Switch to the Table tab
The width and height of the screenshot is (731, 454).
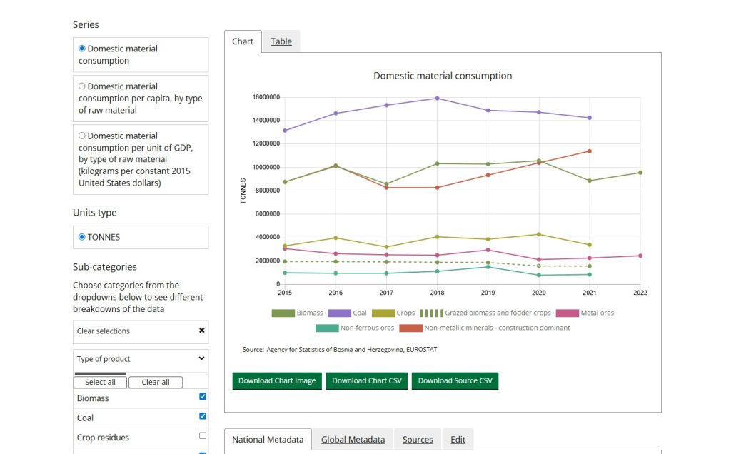281,41
